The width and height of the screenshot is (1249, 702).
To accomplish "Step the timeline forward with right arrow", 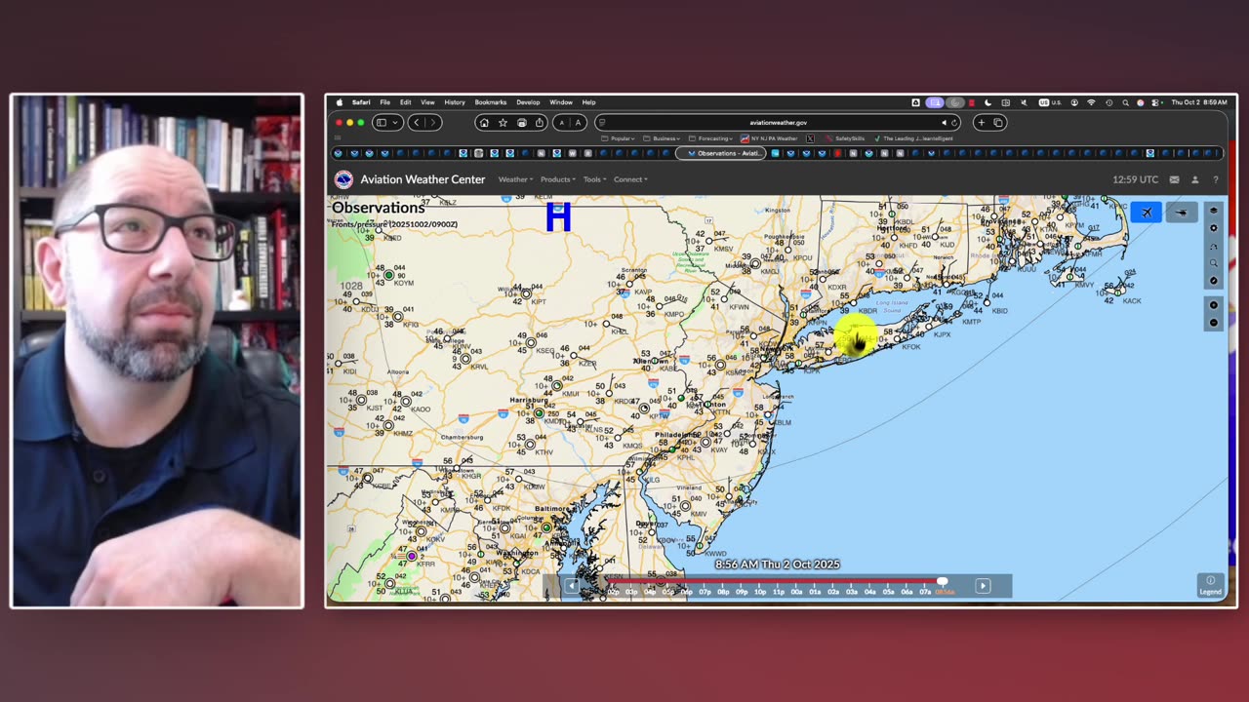I will 983,586.
